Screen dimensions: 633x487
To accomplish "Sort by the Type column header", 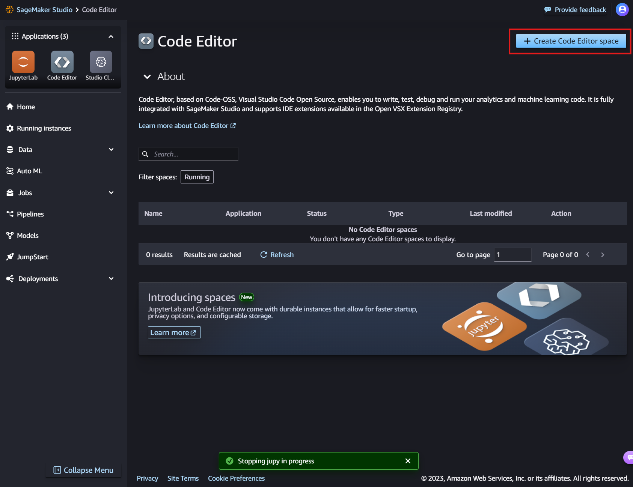I will tap(396, 213).
